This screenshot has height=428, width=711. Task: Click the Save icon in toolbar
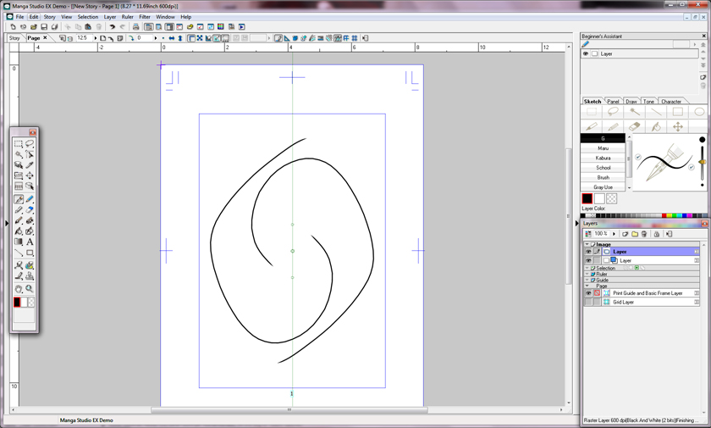pyautogui.click(x=44, y=27)
